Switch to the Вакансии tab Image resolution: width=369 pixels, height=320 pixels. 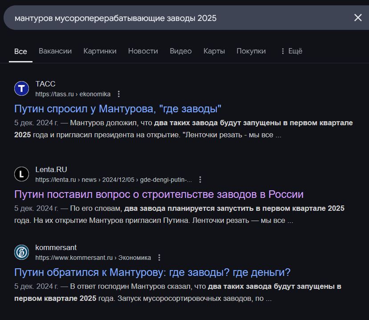tap(55, 51)
